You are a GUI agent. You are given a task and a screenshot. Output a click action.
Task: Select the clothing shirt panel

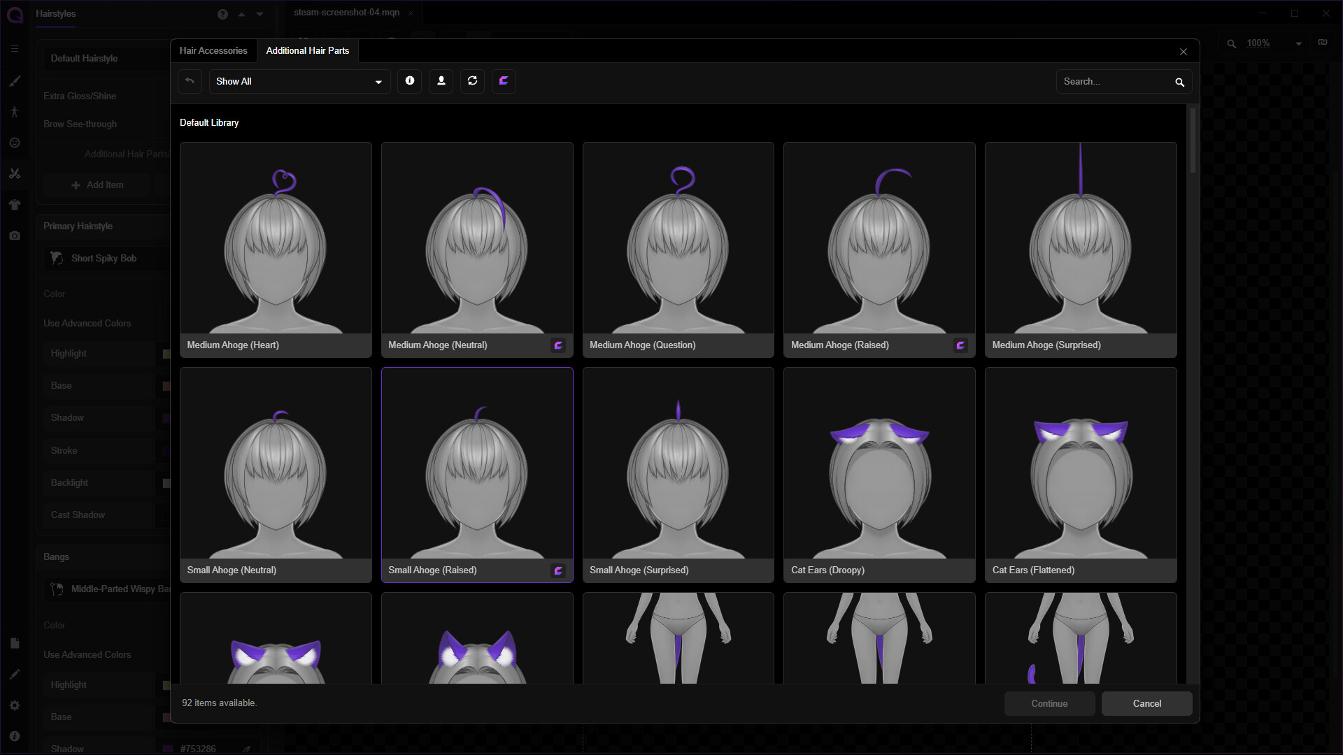[x=15, y=204]
